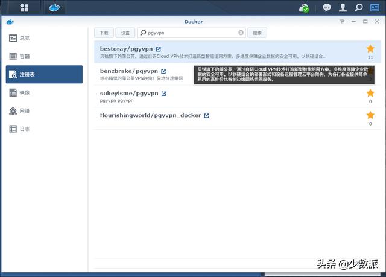
Task: Click the magnifier icon in search field
Action: pyautogui.click(x=143, y=33)
